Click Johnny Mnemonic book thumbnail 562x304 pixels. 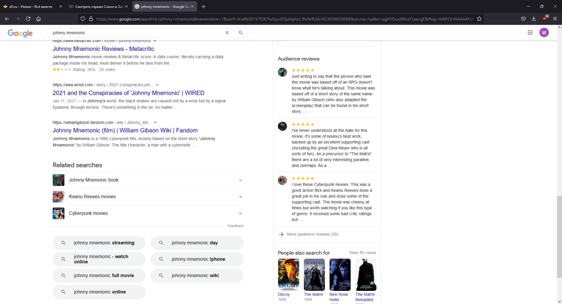coord(58,180)
